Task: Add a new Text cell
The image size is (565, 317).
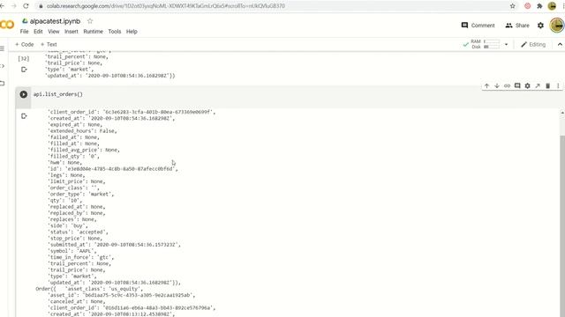Action: [x=49, y=45]
